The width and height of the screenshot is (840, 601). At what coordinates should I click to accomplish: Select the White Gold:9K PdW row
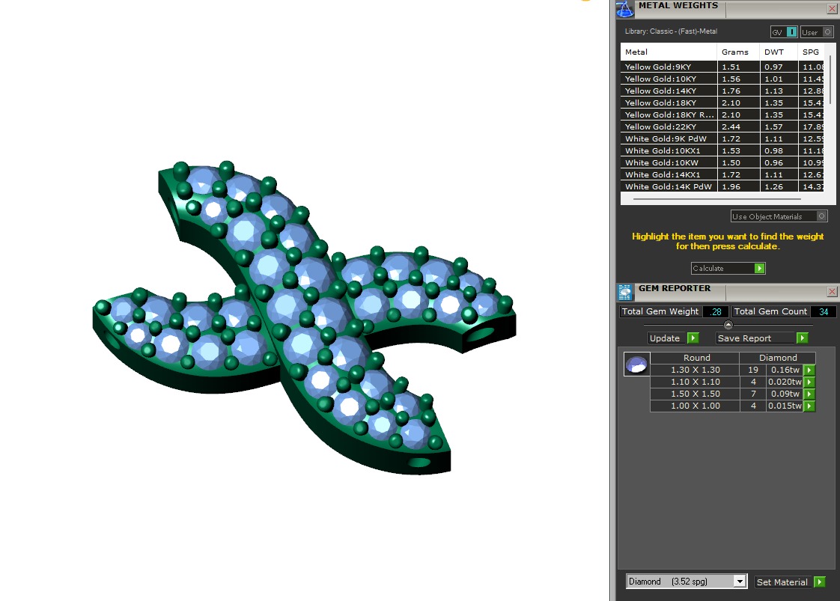point(722,138)
